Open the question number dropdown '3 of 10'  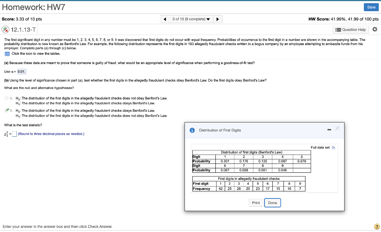tap(191, 19)
